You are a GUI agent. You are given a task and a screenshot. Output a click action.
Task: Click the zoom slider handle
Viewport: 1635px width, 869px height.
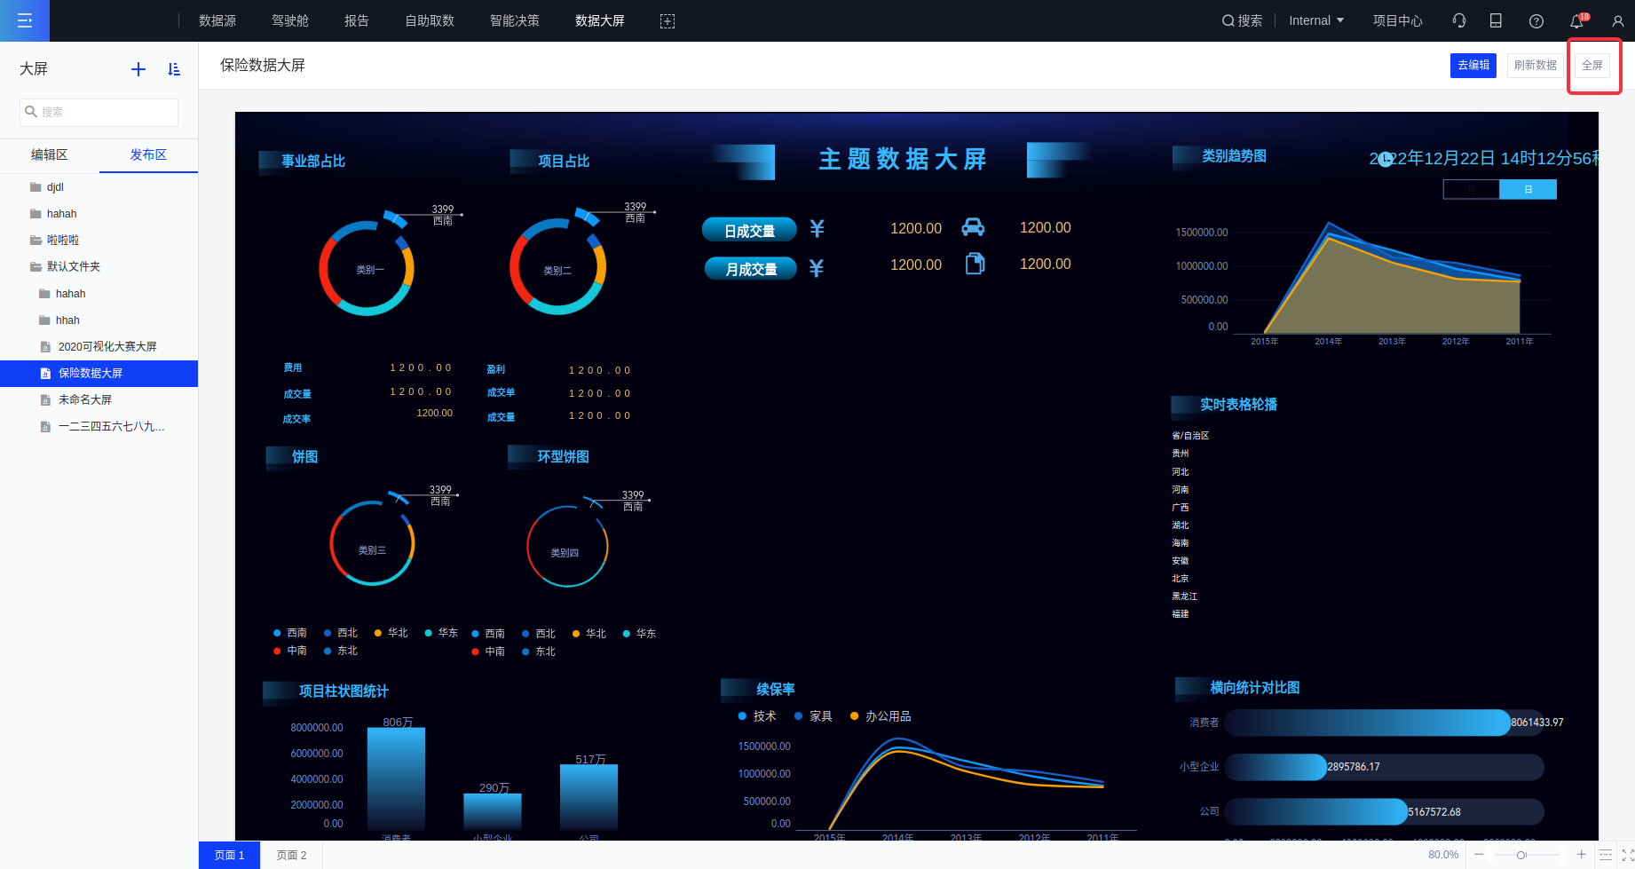coord(1521,854)
